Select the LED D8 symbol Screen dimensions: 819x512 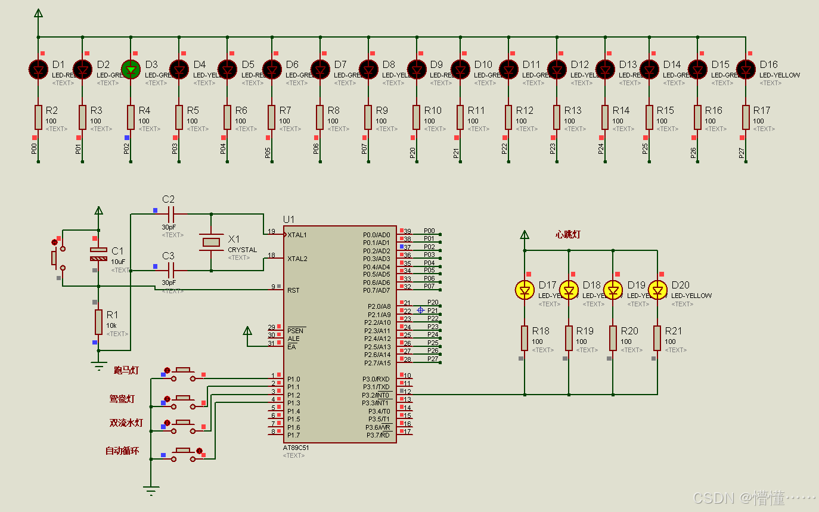pyautogui.click(x=368, y=69)
